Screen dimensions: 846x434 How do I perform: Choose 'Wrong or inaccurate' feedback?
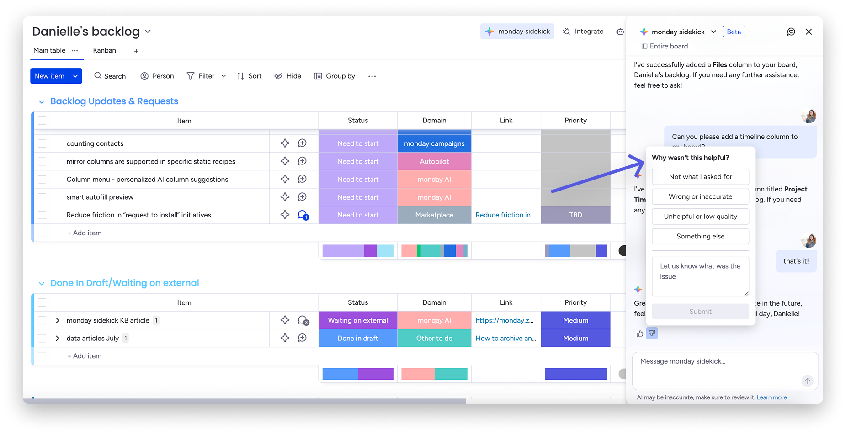pyautogui.click(x=700, y=196)
